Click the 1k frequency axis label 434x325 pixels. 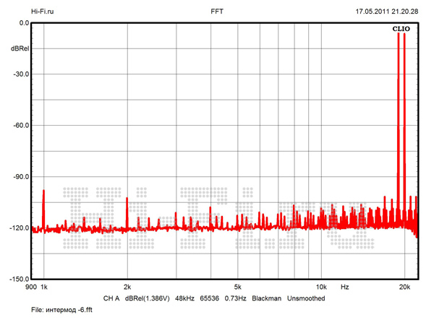click(44, 287)
